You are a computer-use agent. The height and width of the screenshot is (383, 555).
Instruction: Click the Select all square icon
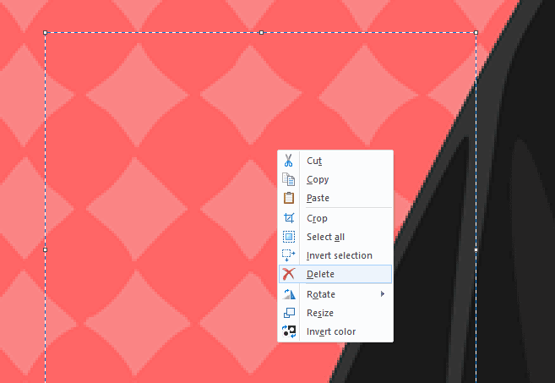[288, 237]
